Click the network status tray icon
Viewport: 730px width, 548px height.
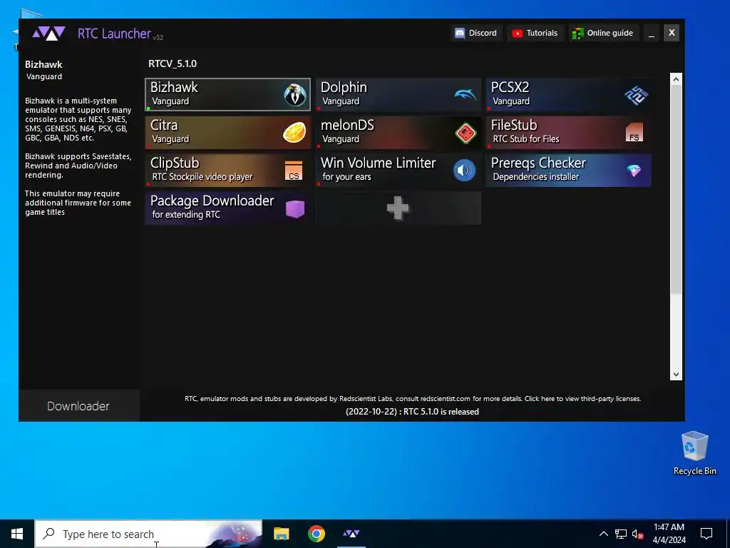[621, 534]
